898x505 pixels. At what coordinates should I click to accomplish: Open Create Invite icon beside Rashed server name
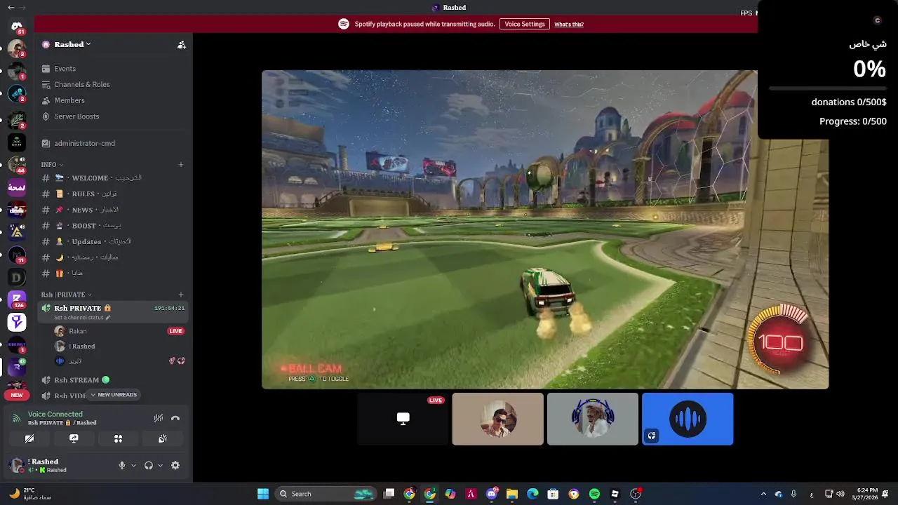coord(181,44)
